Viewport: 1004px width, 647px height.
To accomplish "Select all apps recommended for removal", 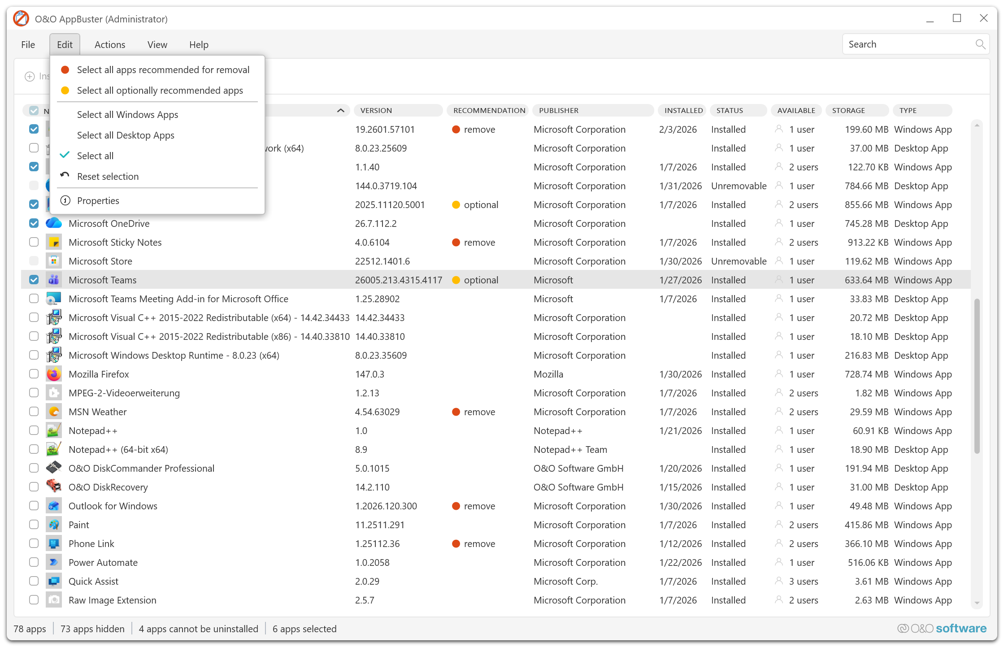I will click(x=163, y=70).
